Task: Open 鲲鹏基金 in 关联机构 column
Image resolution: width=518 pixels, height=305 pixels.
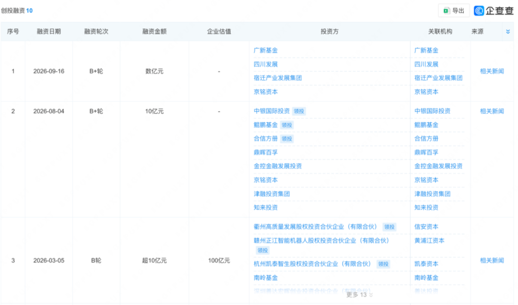Action: coord(426,125)
